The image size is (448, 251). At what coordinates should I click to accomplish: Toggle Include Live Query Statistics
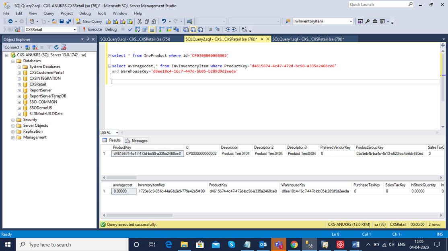pyautogui.click(x=169, y=30)
